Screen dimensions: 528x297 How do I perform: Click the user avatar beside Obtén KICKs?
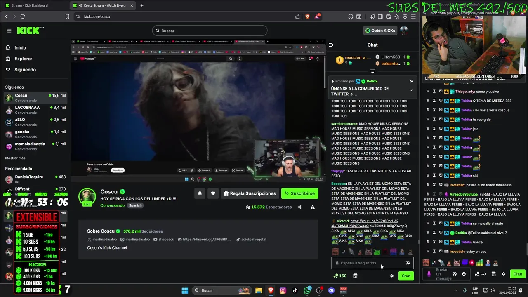(x=404, y=31)
